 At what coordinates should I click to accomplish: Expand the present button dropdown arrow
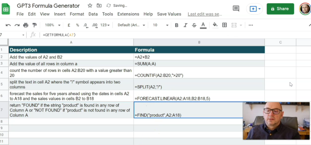click(259, 9)
